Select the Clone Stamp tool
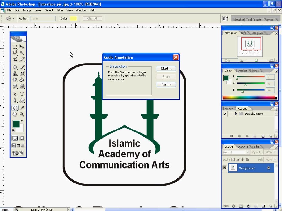The image size is (282, 211). pos(15,73)
